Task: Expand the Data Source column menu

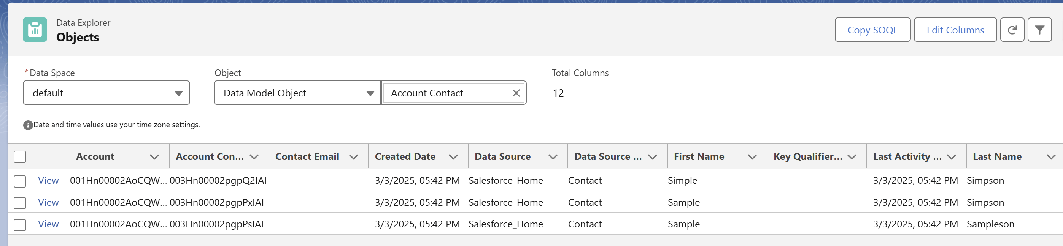Action: click(553, 157)
